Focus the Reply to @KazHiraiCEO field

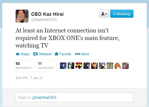(74, 97)
